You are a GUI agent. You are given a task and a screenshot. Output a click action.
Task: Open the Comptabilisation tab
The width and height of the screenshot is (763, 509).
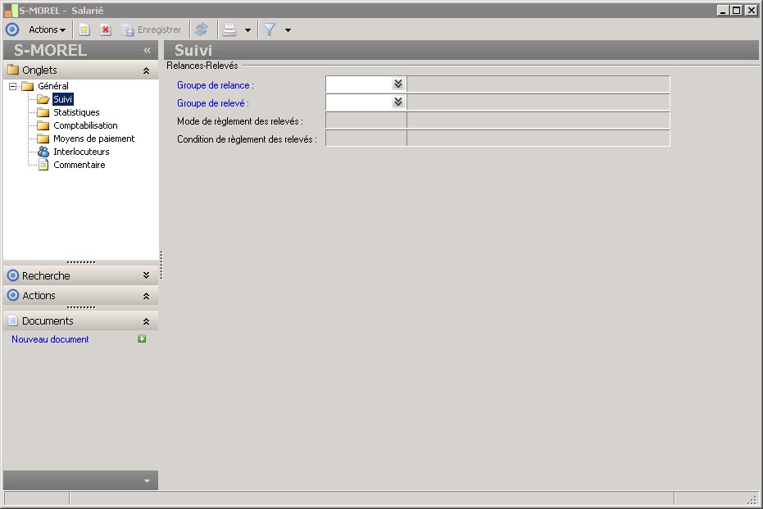[85, 125]
